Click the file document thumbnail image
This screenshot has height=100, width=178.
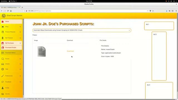click(x=41, y=52)
